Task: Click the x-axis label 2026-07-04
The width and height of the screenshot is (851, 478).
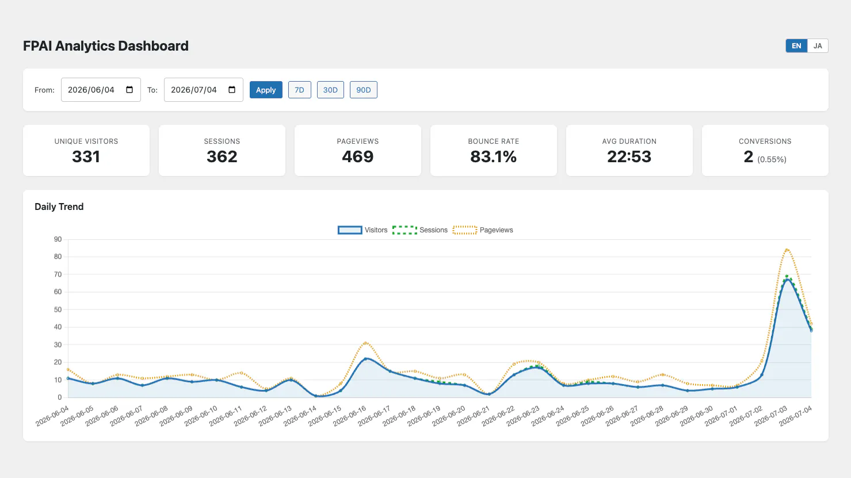Action: pyautogui.click(x=796, y=416)
